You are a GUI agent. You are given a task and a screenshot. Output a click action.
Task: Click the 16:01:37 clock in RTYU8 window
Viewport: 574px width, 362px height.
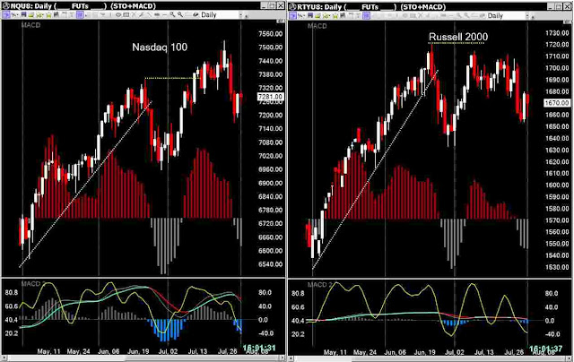[x=546, y=349]
